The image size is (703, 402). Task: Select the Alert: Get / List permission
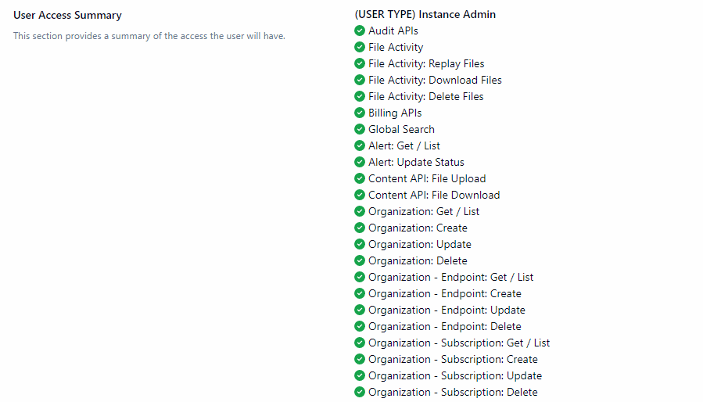[x=404, y=145]
